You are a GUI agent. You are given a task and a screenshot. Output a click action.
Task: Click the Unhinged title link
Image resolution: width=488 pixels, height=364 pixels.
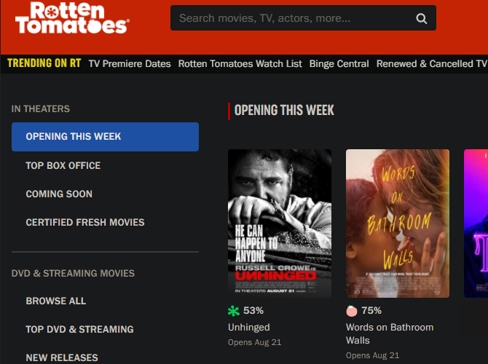coord(249,328)
